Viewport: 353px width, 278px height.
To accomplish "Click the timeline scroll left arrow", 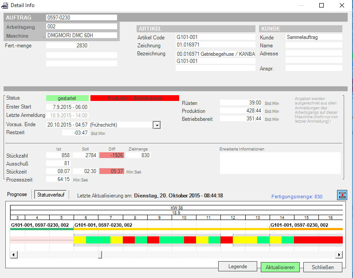I will [x=14, y=255].
